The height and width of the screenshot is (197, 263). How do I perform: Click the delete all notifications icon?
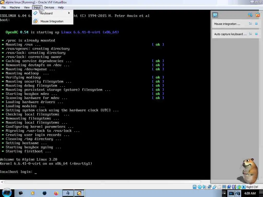pos(258,15)
